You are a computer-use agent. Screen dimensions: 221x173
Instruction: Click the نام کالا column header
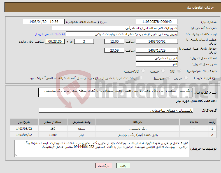(x=138, y=122)
